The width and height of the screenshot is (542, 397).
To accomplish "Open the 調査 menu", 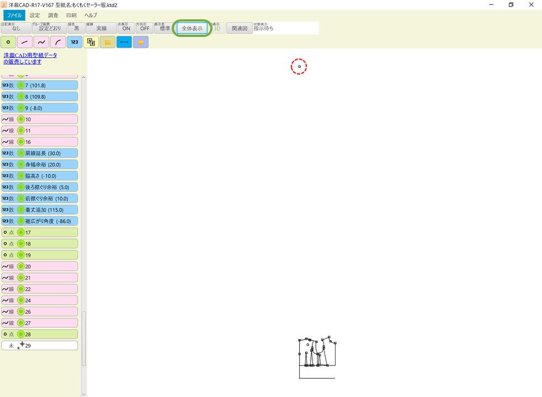I will tap(52, 15).
